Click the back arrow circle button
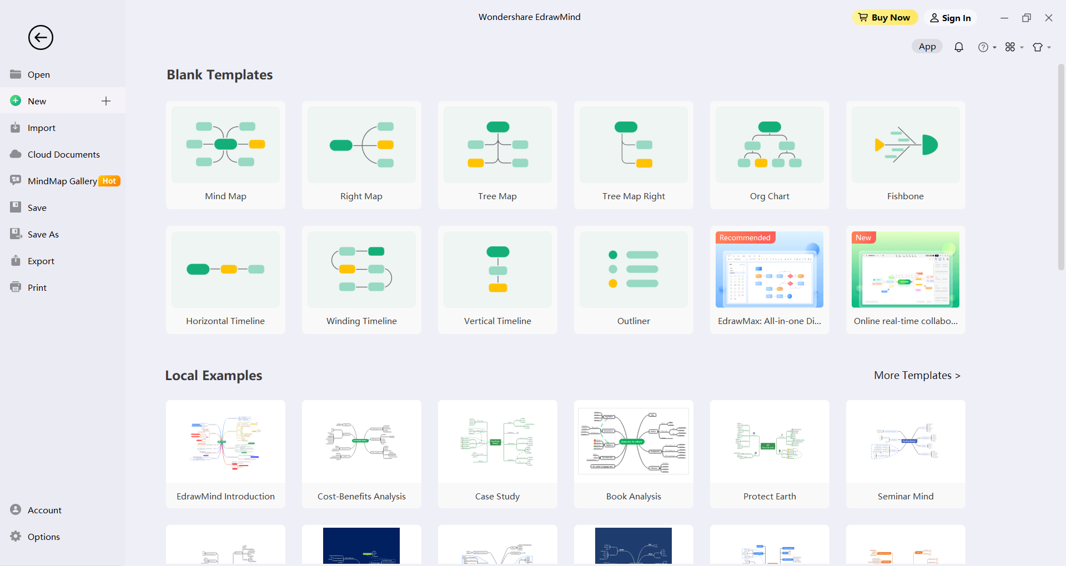 (41, 38)
